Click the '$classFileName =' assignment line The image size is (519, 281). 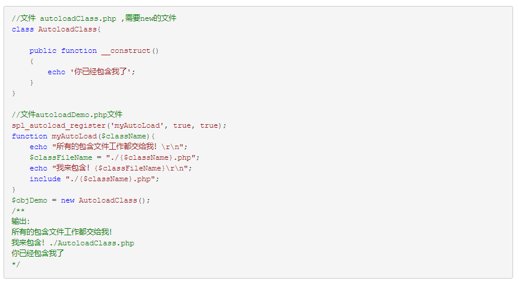(x=115, y=157)
